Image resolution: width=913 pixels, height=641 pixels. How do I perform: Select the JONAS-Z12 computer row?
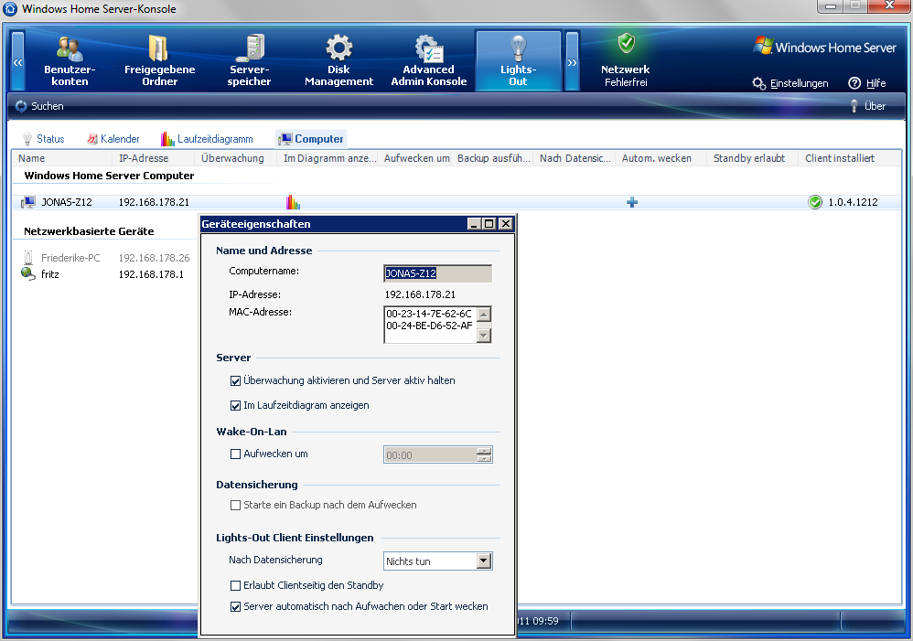coord(457,202)
